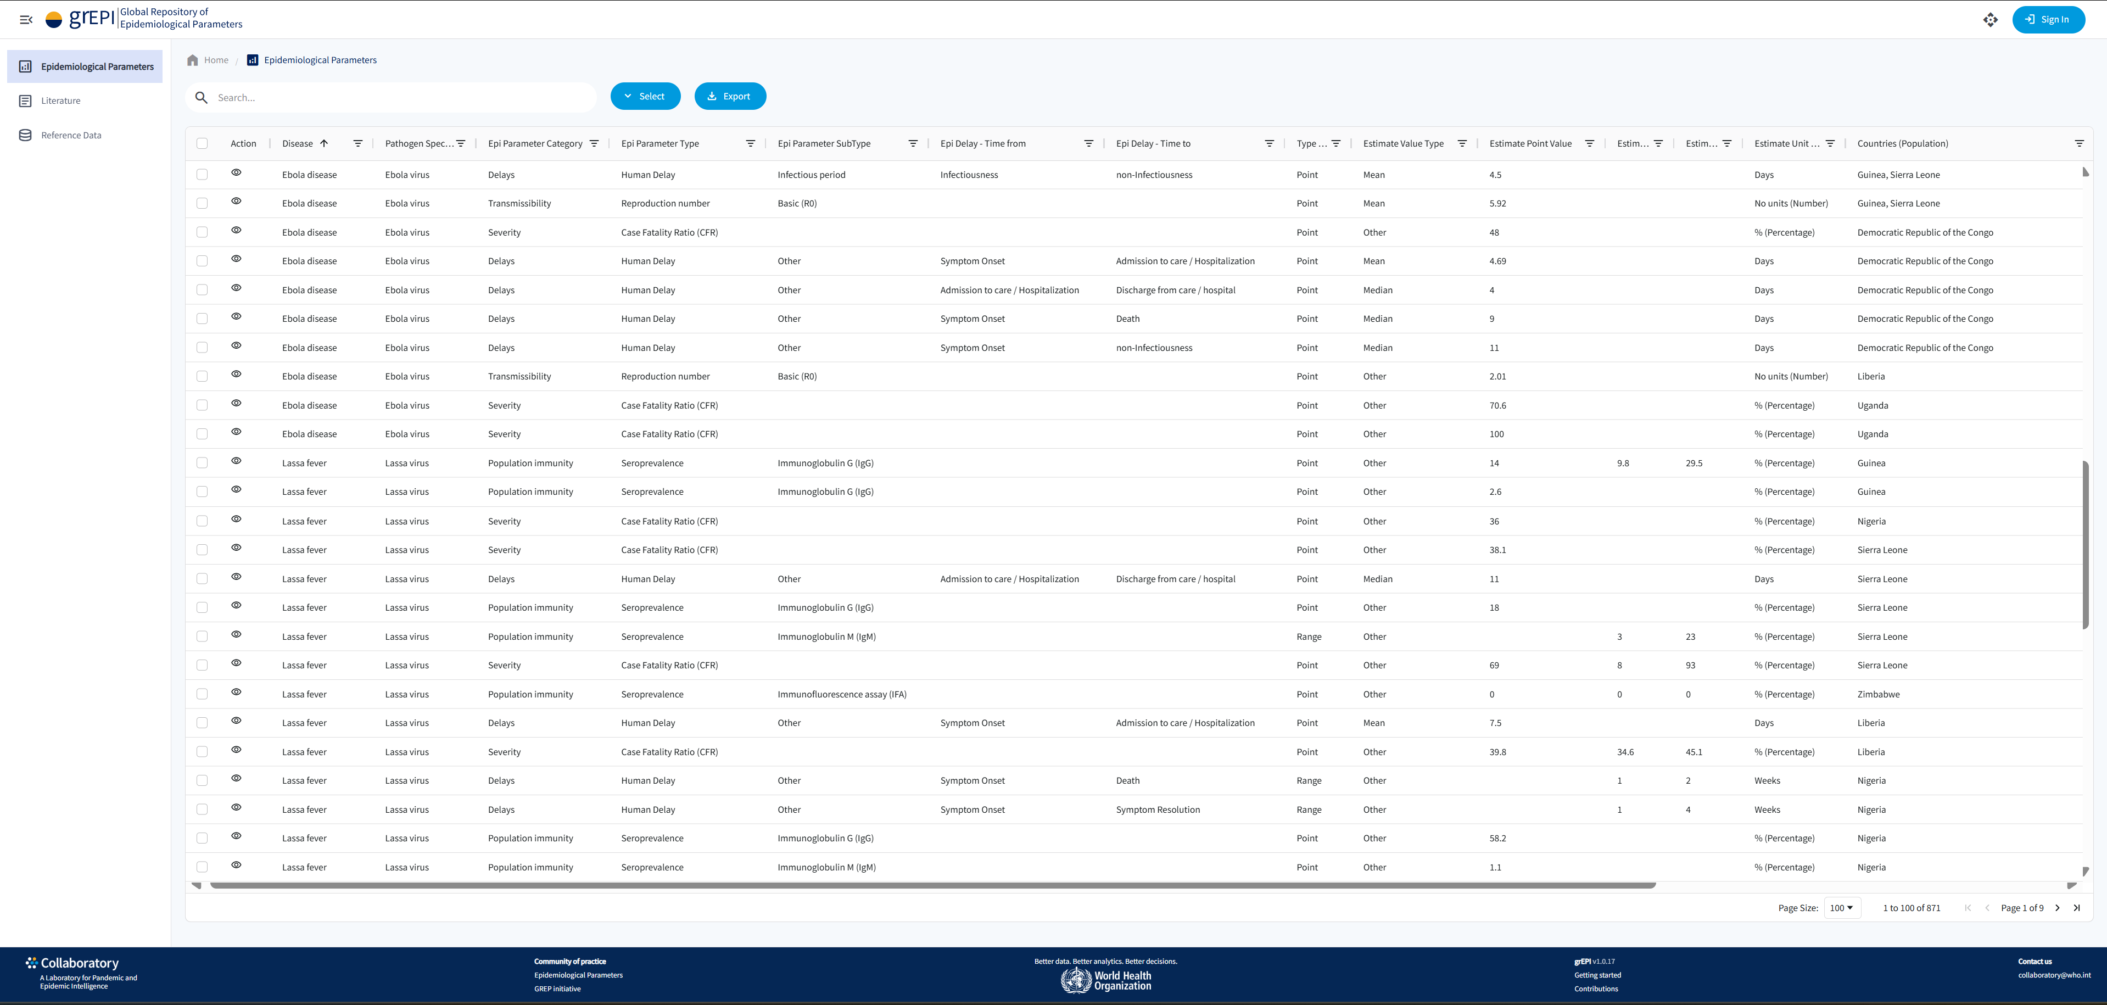Click inside the Search field
The width and height of the screenshot is (2107, 1005).
click(393, 97)
